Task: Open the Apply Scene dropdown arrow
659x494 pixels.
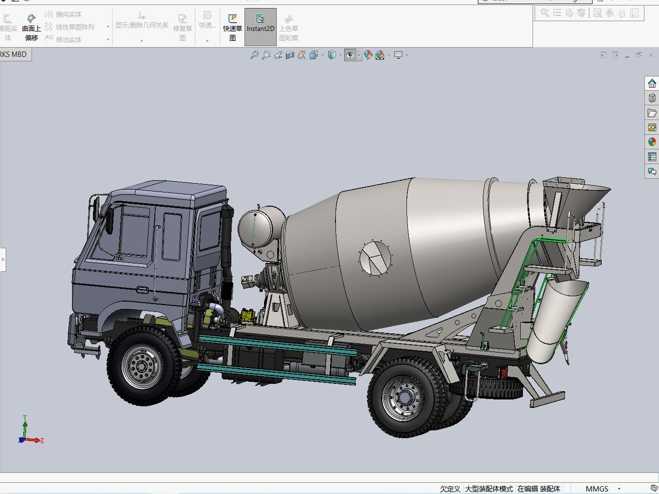Action: click(389, 55)
